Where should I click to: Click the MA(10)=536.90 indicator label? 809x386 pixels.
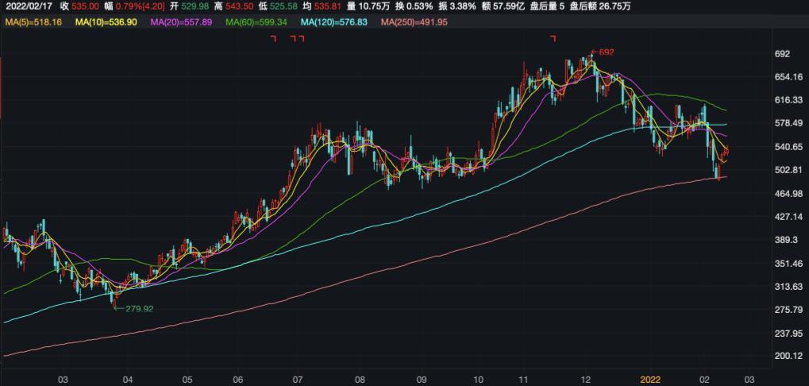108,21
